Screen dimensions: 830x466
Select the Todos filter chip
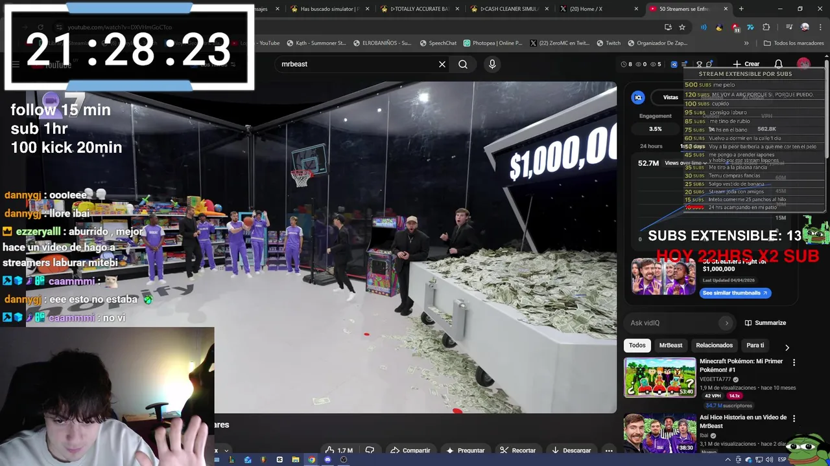click(637, 346)
